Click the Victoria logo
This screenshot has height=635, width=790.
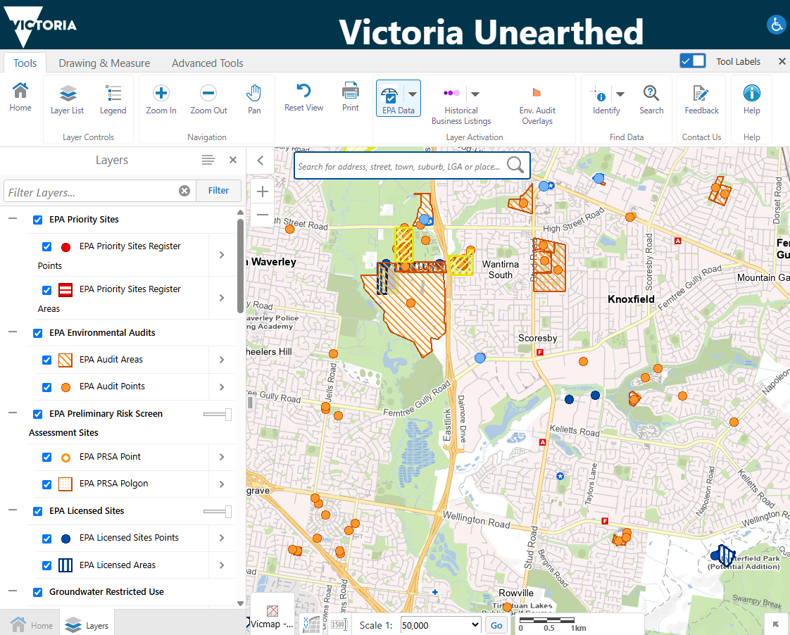pyautogui.click(x=40, y=26)
